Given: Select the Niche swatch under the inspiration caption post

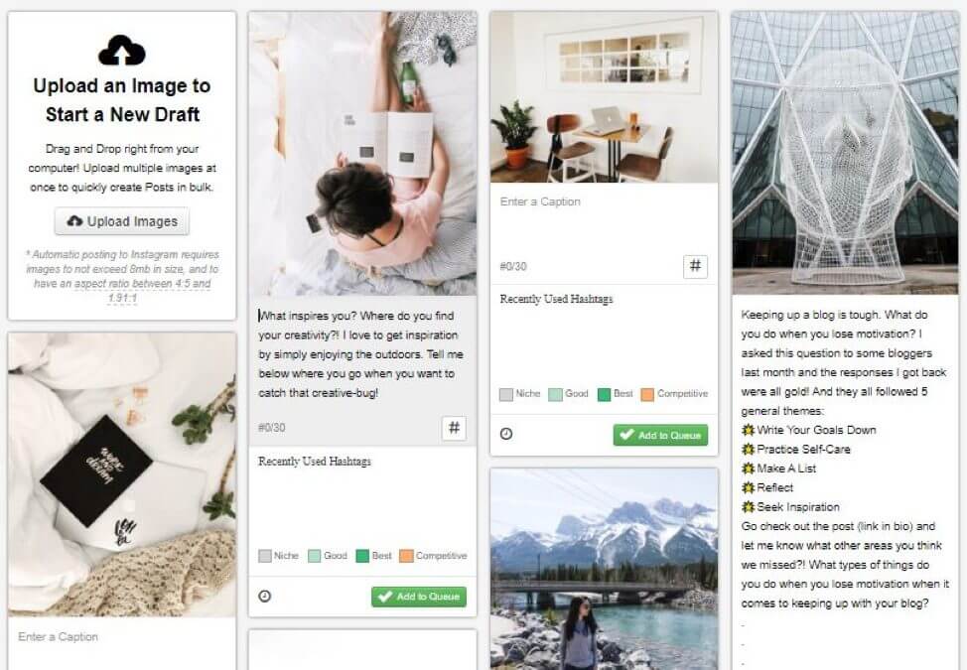Looking at the screenshot, I should tap(264, 556).
